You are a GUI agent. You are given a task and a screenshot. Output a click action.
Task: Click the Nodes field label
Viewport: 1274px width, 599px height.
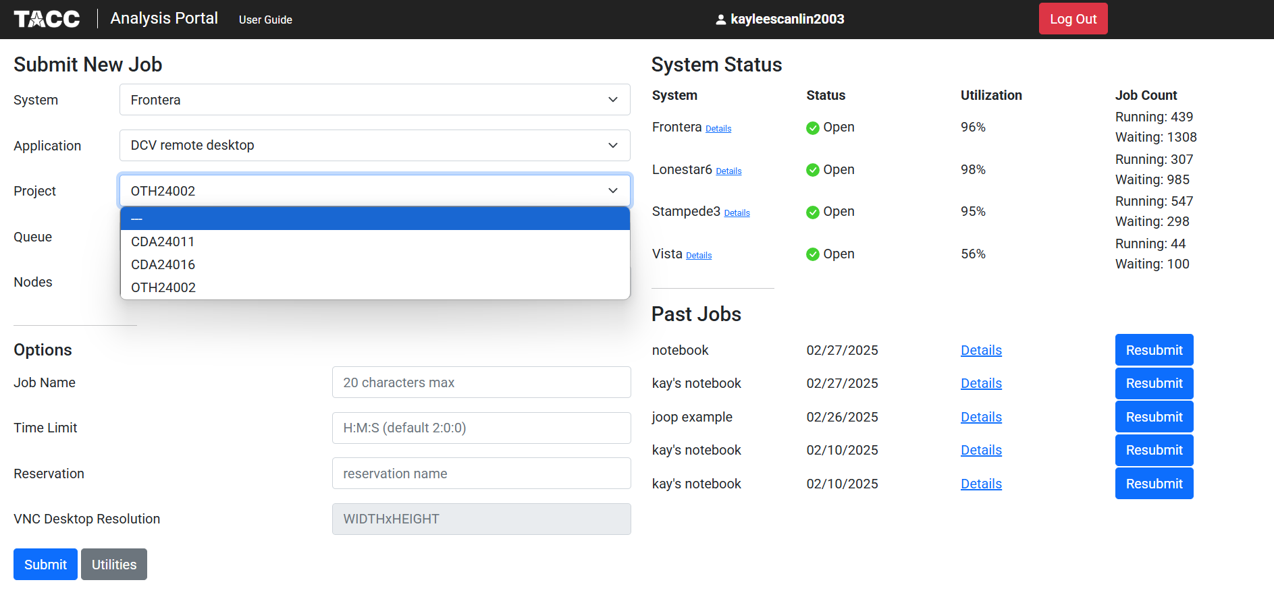click(33, 282)
